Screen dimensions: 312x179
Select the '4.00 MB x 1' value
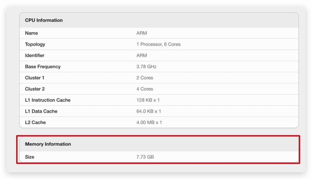[x=149, y=122]
